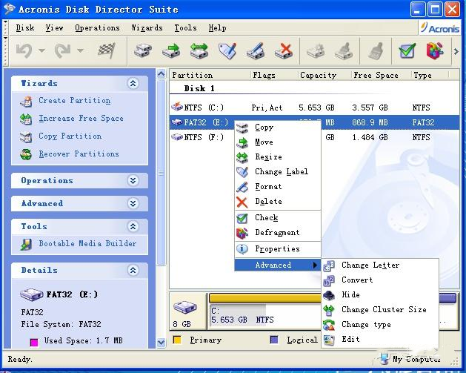The image size is (466, 373).
Task: Click the Resize partition toolbar icon with double arrow
Action: (199, 51)
